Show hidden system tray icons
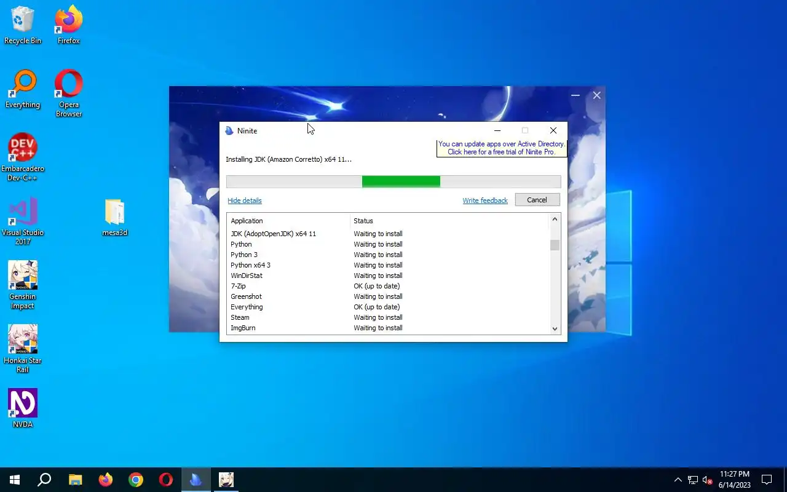This screenshot has height=492, width=787. 678,480
